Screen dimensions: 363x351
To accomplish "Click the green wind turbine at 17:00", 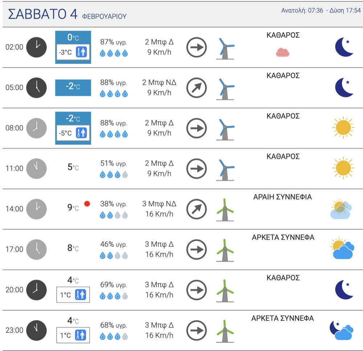I will point(225,250).
